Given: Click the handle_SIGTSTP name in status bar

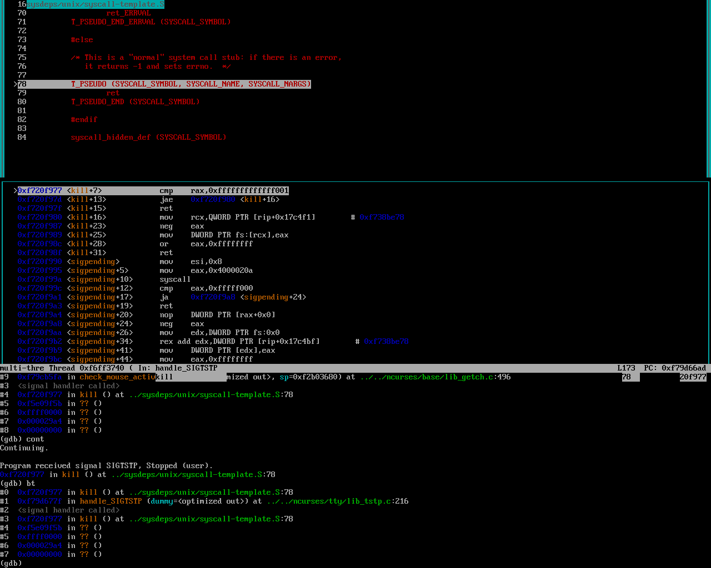Looking at the screenshot, I should click(x=186, y=368).
